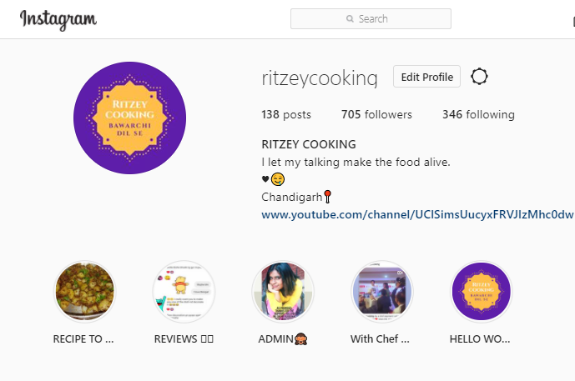Screen dimensions: 575x381
Task: View the ADMIN highlight thumbnail
Action: click(x=283, y=292)
